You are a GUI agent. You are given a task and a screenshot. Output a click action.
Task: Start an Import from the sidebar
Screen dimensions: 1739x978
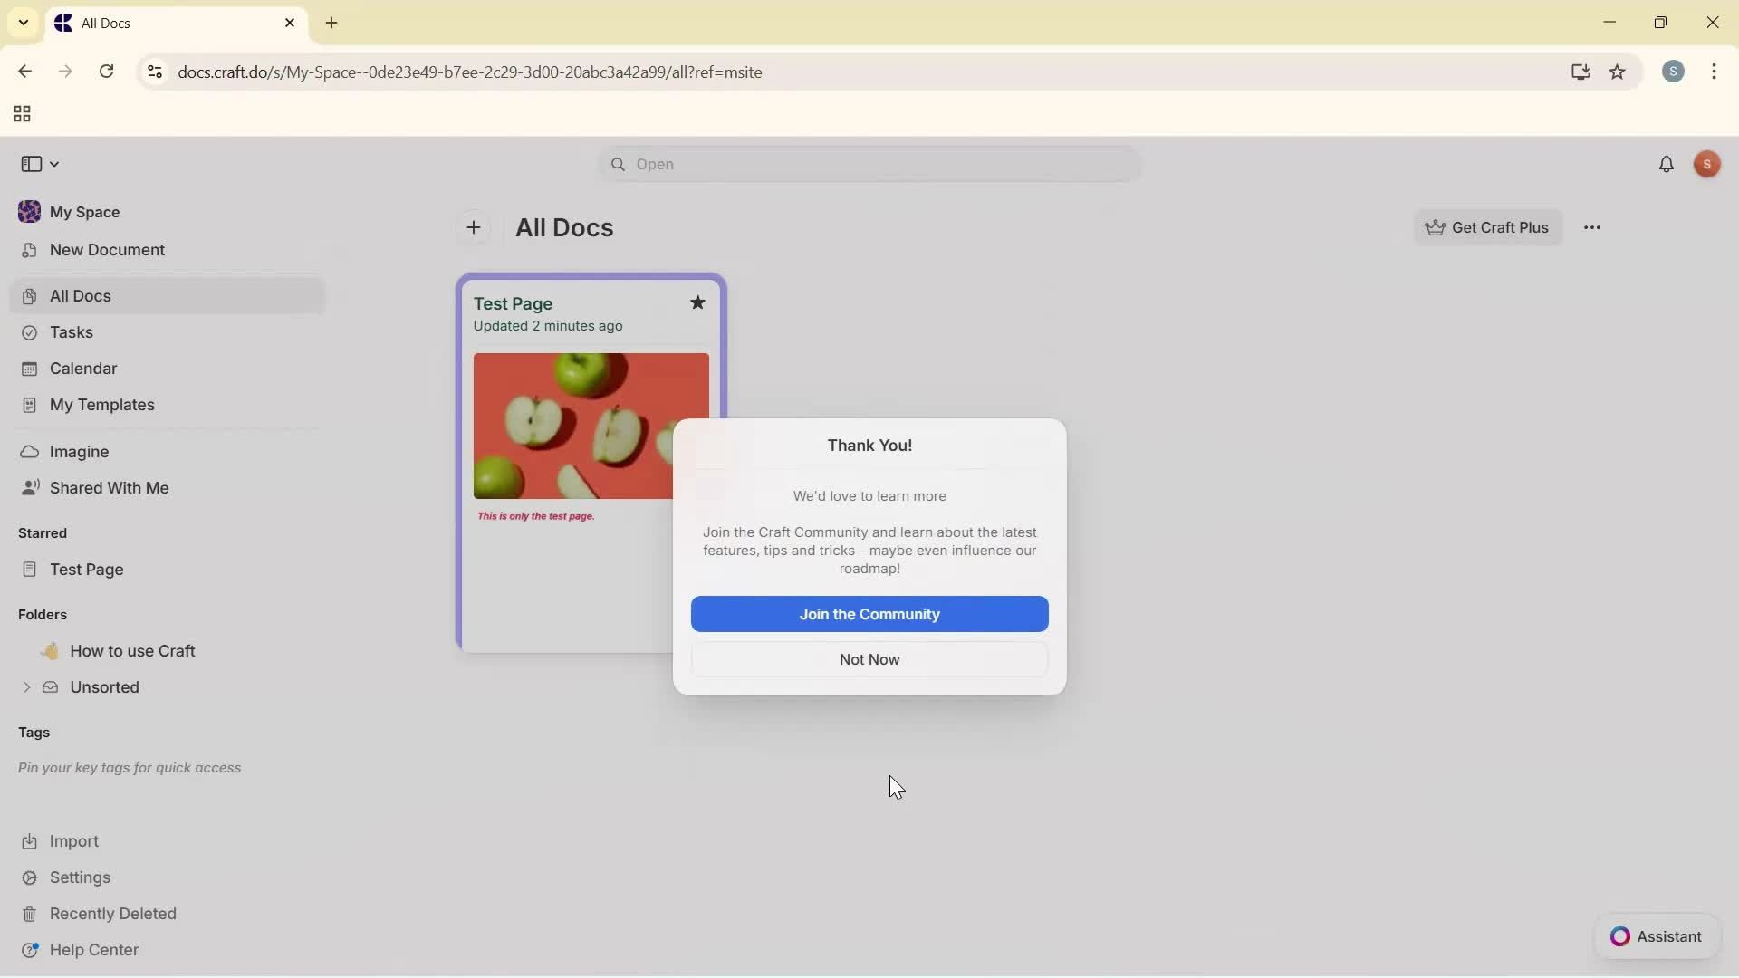point(72,841)
